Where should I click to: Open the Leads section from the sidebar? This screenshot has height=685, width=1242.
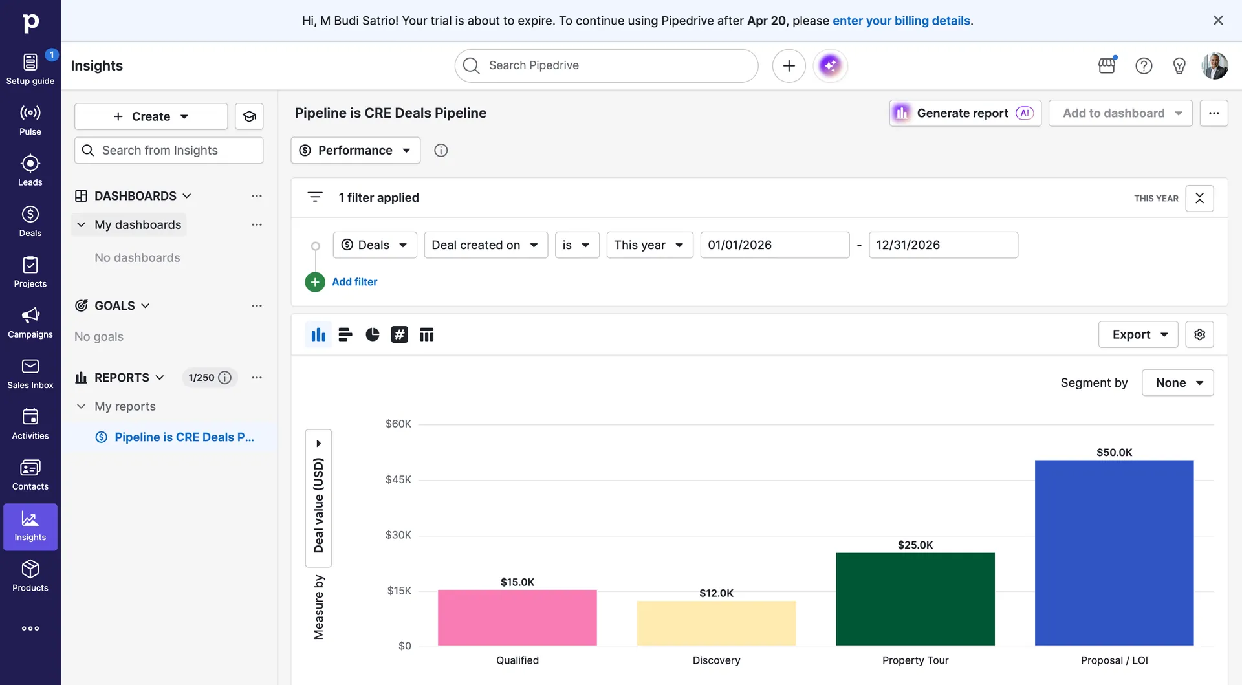[30, 169]
